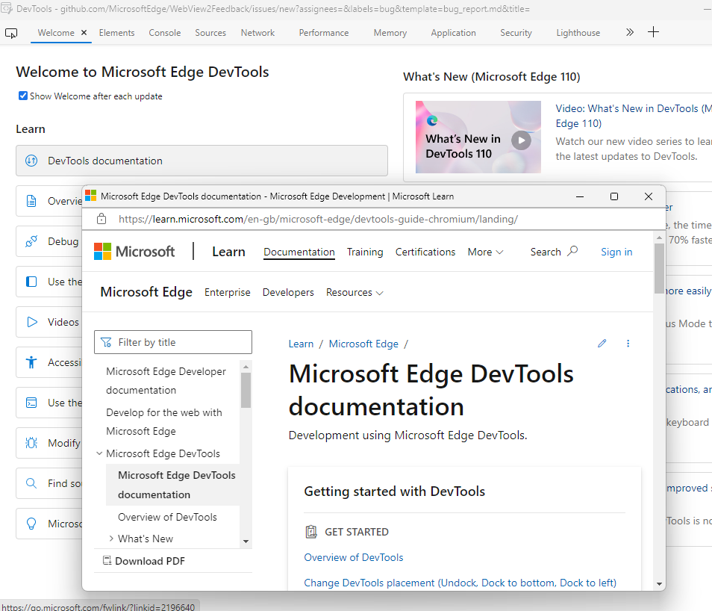Click the inspect element device icon

[x=11, y=33]
